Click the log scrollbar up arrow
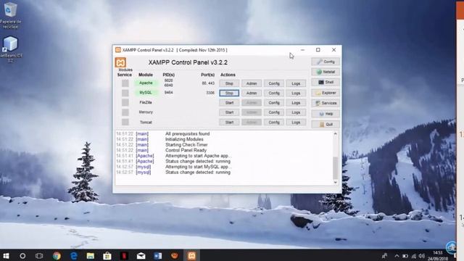The width and height of the screenshot is (464, 261). (335, 133)
